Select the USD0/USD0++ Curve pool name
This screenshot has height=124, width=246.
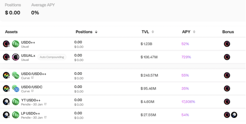pos(34,74)
